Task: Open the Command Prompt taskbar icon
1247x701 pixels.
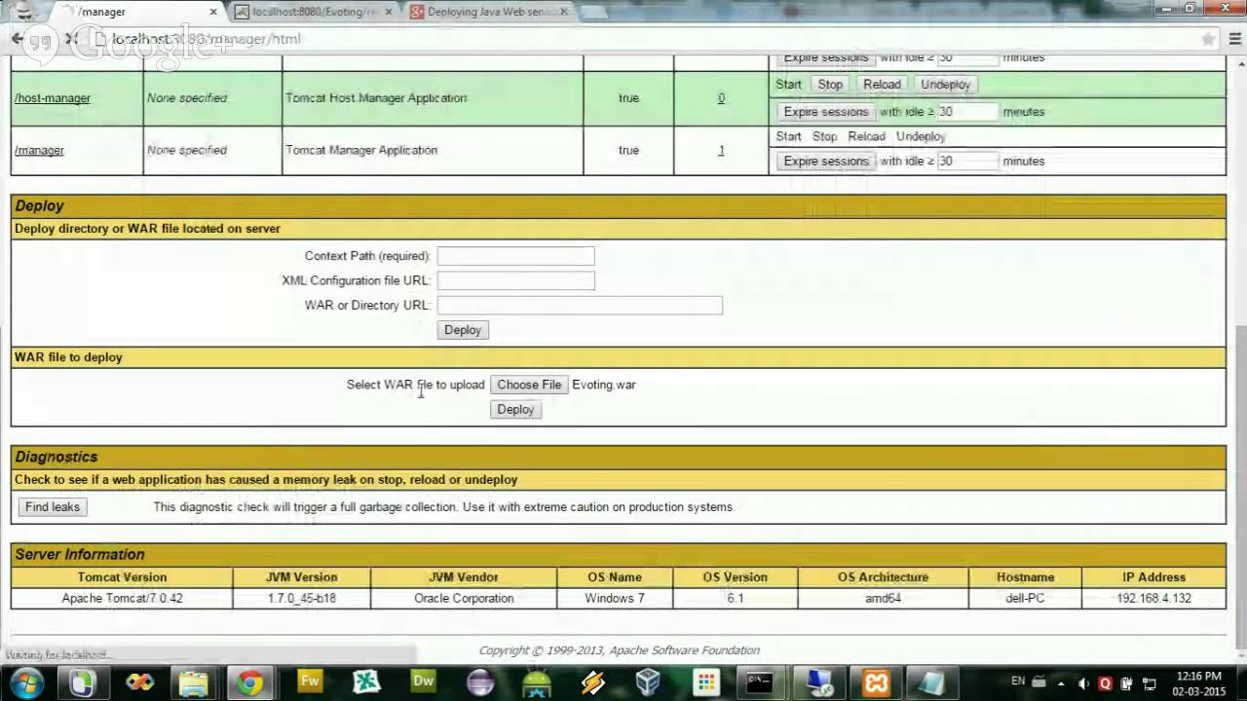Action: tap(760, 683)
